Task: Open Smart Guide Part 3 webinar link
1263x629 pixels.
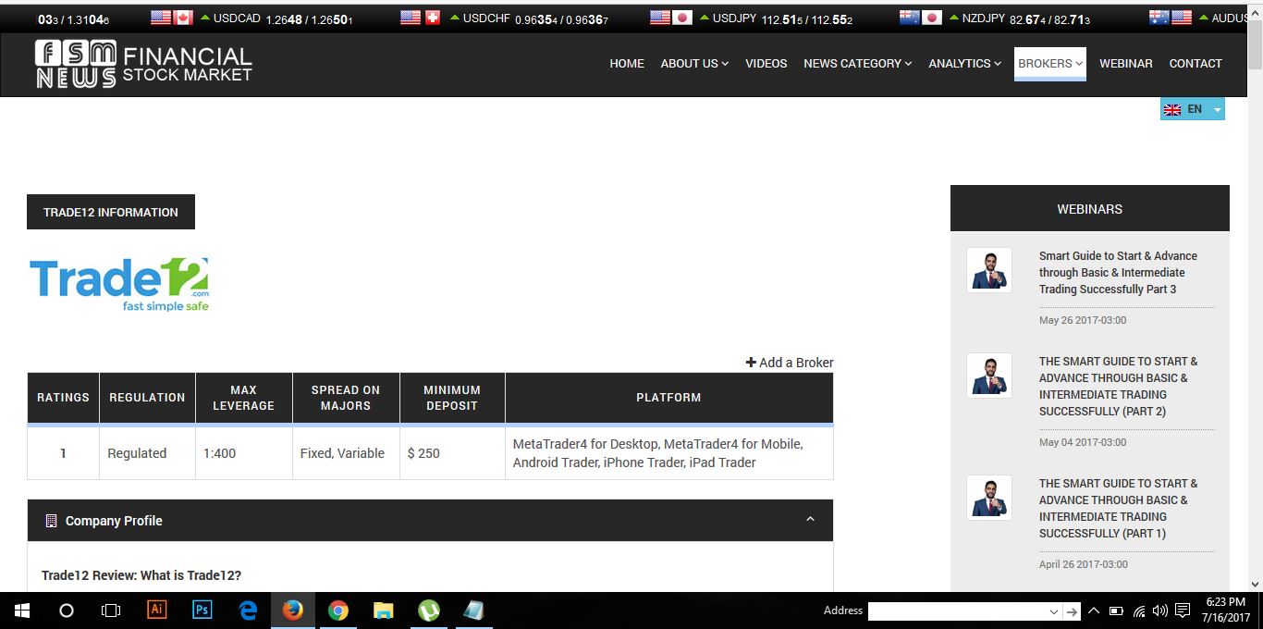Action: [x=1118, y=273]
